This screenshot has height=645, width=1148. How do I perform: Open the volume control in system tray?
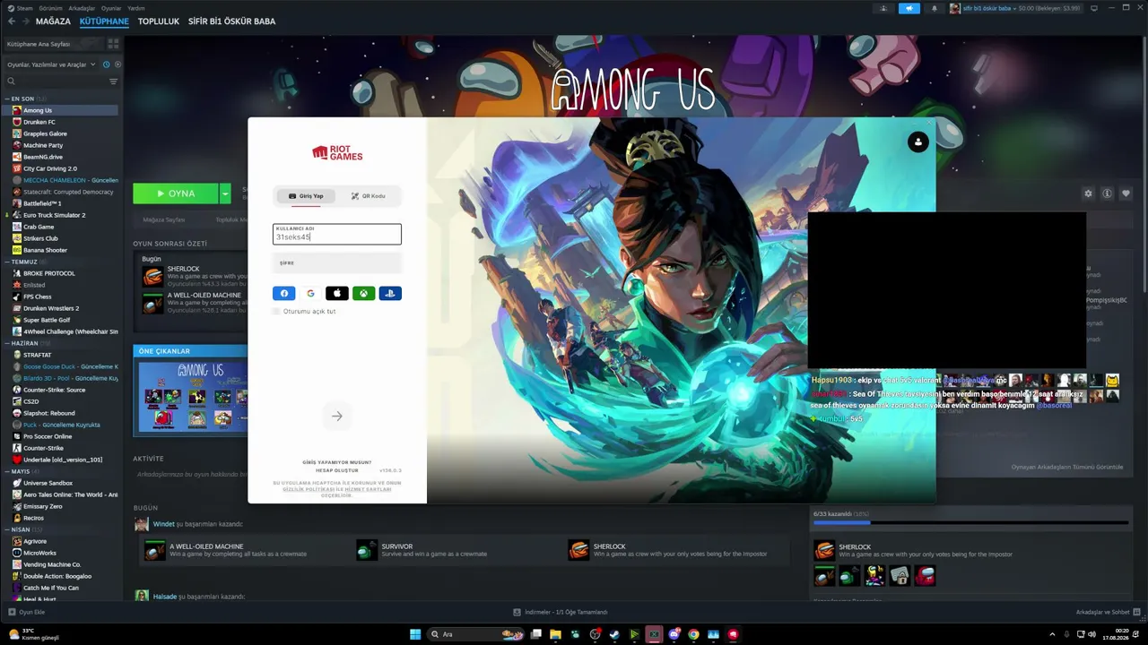[1091, 634]
